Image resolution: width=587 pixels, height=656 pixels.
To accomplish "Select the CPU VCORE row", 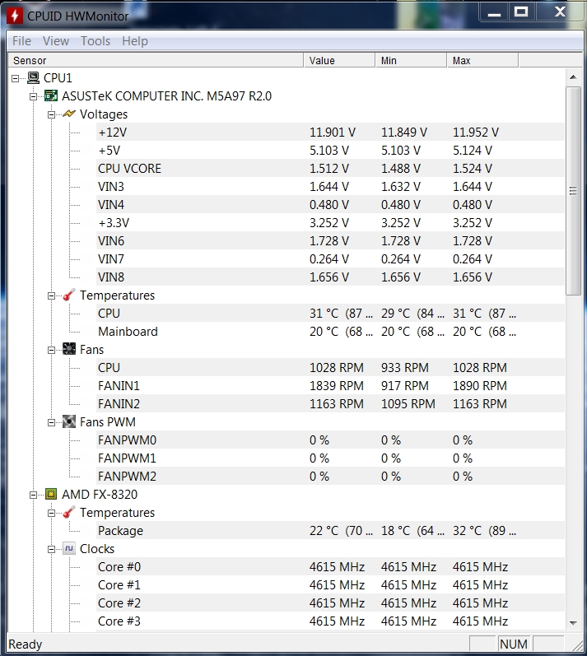I will (330, 168).
